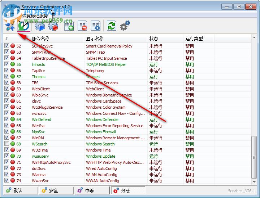Select the WinRM service name

pyautogui.click(x=38, y=138)
